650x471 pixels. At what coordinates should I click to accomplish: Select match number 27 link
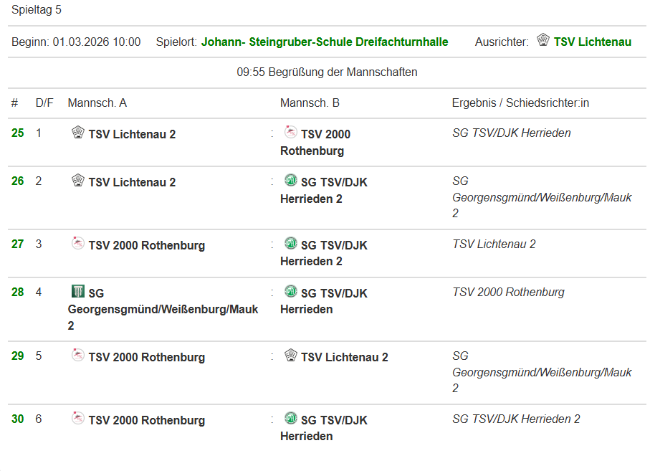pyautogui.click(x=18, y=244)
